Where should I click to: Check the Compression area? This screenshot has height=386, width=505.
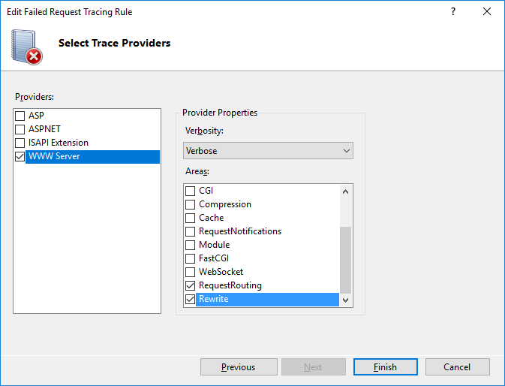pos(191,204)
